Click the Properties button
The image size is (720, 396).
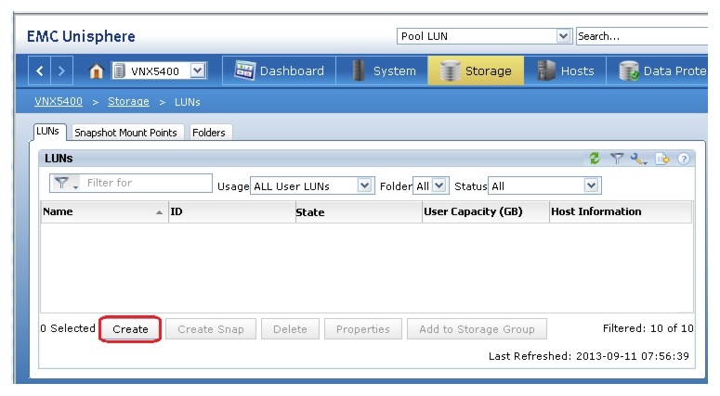coord(362,329)
